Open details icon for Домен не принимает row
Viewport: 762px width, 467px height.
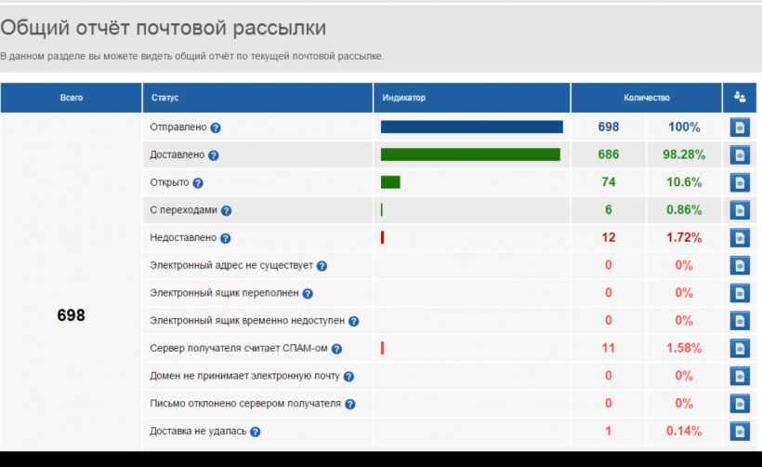740,376
